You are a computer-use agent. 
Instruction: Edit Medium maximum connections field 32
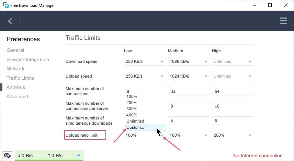(x=189, y=91)
